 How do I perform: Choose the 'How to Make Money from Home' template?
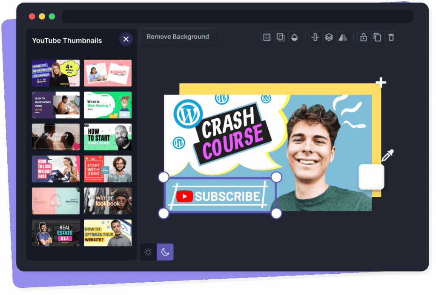[56, 105]
